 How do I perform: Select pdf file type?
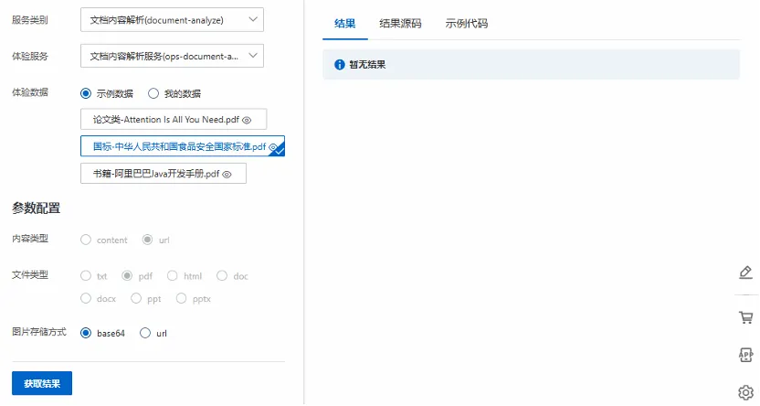pyautogui.click(x=127, y=276)
